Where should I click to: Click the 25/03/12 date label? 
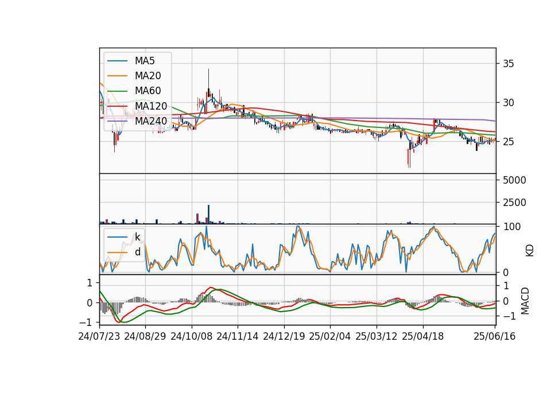(x=377, y=336)
